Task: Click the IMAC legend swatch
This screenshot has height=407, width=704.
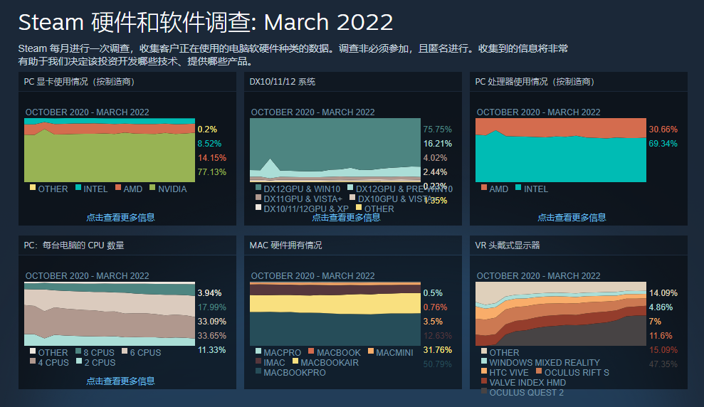Action: click(x=258, y=361)
